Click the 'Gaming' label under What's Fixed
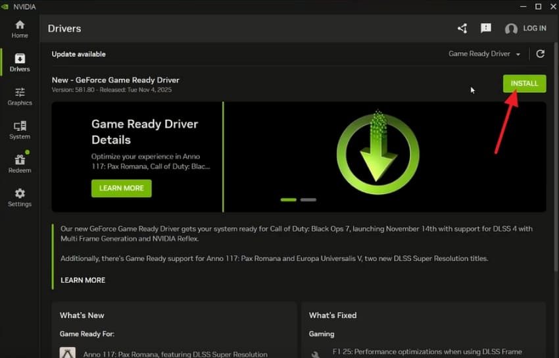The height and width of the screenshot is (358, 559). pyautogui.click(x=322, y=334)
